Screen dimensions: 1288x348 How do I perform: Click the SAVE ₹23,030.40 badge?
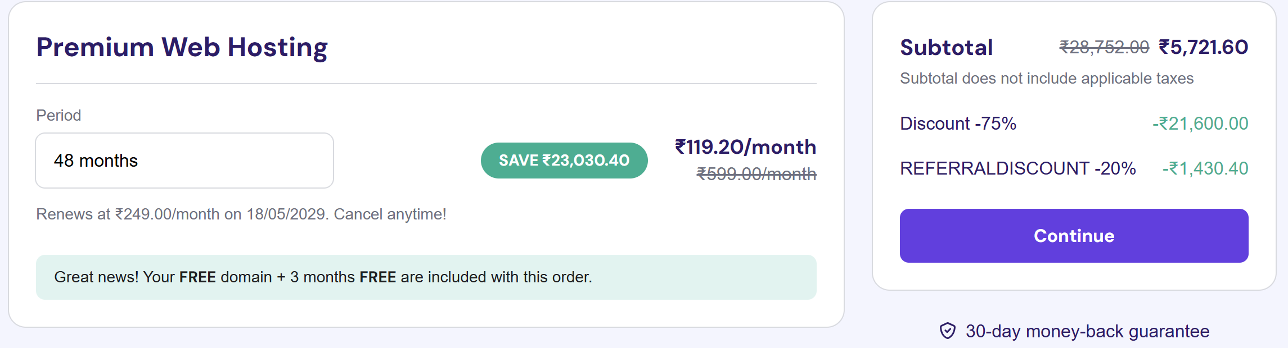pos(564,161)
